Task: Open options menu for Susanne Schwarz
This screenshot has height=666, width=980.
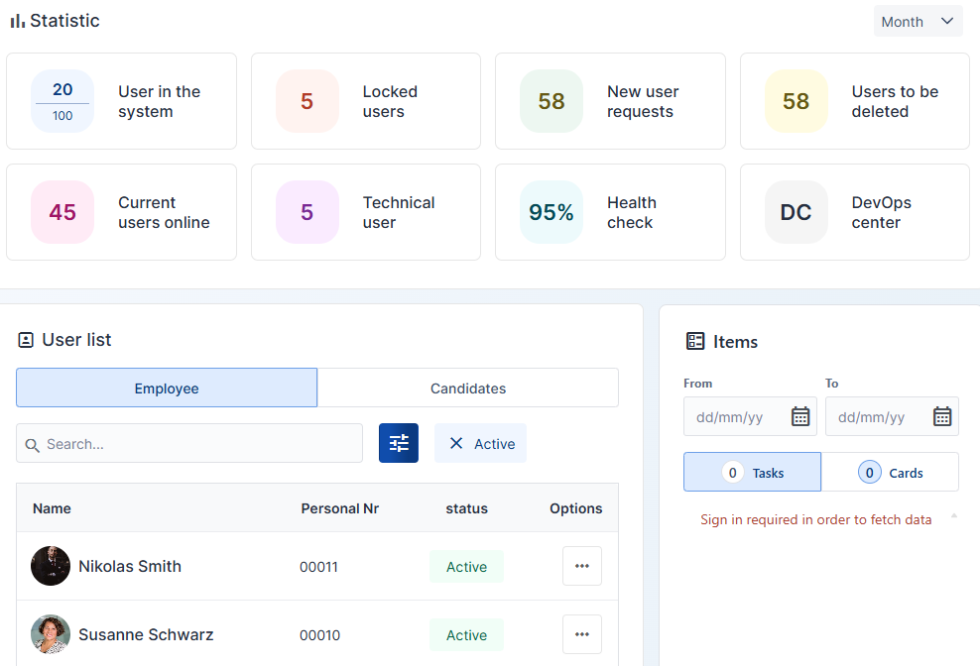Action: (x=582, y=634)
